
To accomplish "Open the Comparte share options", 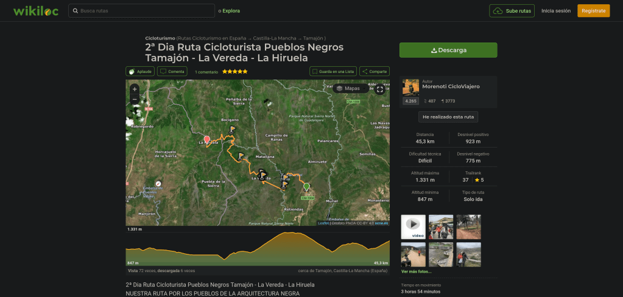I will tap(374, 72).
